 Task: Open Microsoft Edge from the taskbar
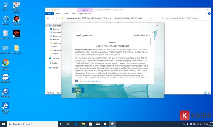(x=76, y=124)
